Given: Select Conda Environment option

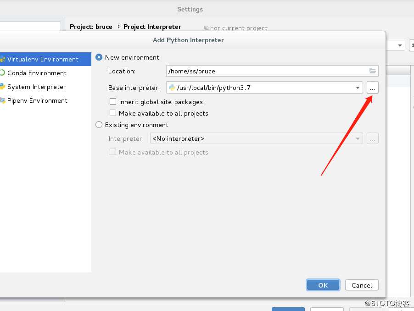Looking at the screenshot, I should click(37, 73).
